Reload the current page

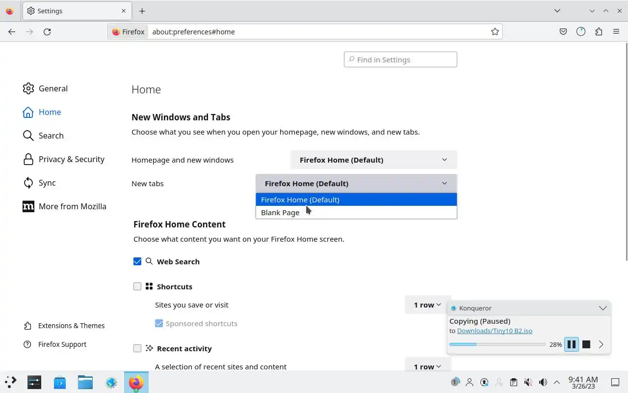click(47, 31)
